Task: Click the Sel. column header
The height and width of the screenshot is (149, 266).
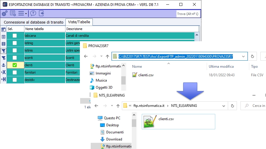Action: click(16, 29)
